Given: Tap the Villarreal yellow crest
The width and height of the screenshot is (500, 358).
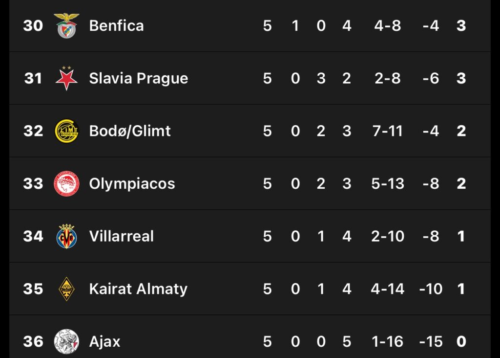Looking at the screenshot, I should [66, 236].
